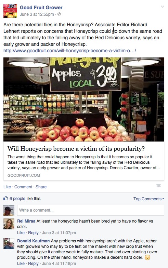Image resolution: width=168 pixels, height=268 pixels.
Task: Open Good Fruit Grower page profile picture
Action: [10, 11]
